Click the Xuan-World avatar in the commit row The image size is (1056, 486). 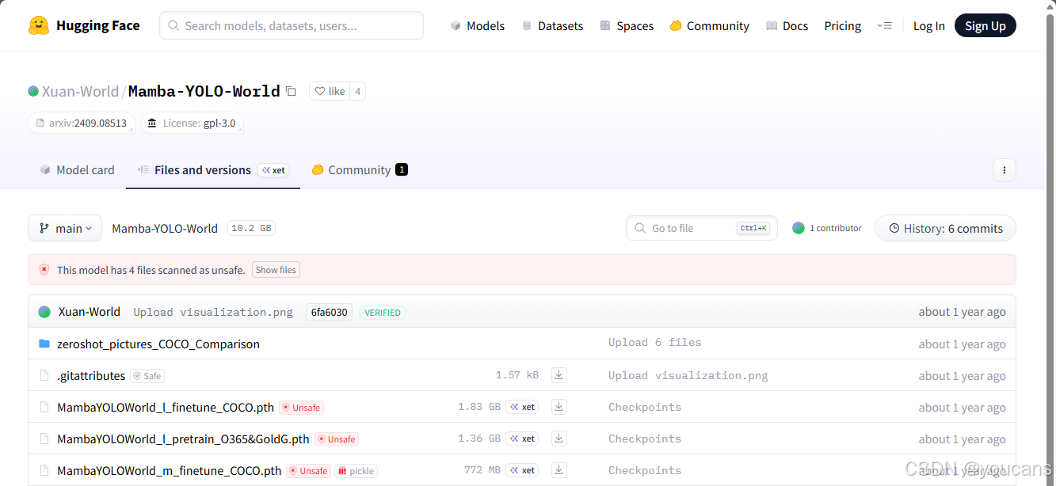pyautogui.click(x=44, y=312)
